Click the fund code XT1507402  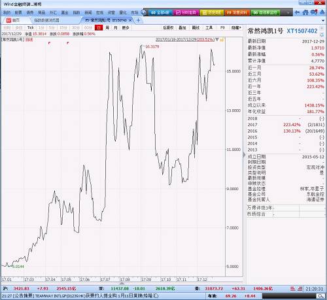(x=302, y=31)
